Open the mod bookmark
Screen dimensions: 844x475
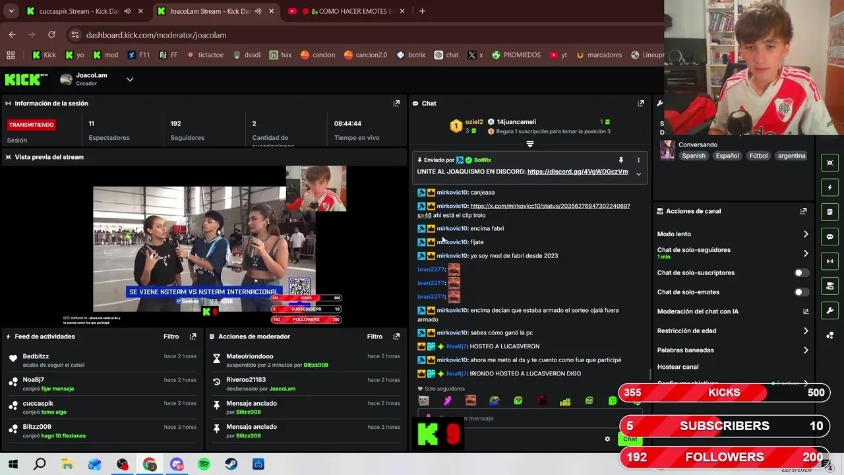[x=105, y=55]
